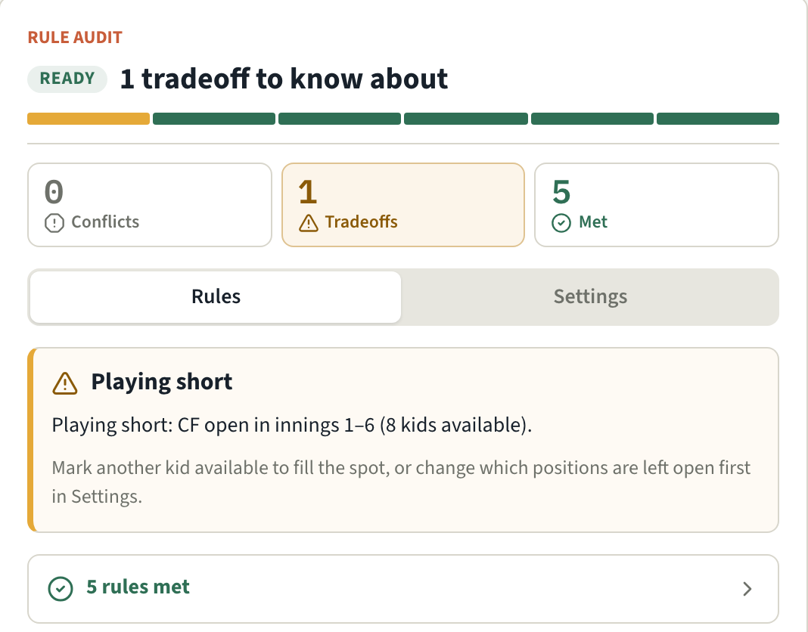Click the amber tradeoff progress segment
The height and width of the screenshot is (632, 808).
tap(89, 119)
